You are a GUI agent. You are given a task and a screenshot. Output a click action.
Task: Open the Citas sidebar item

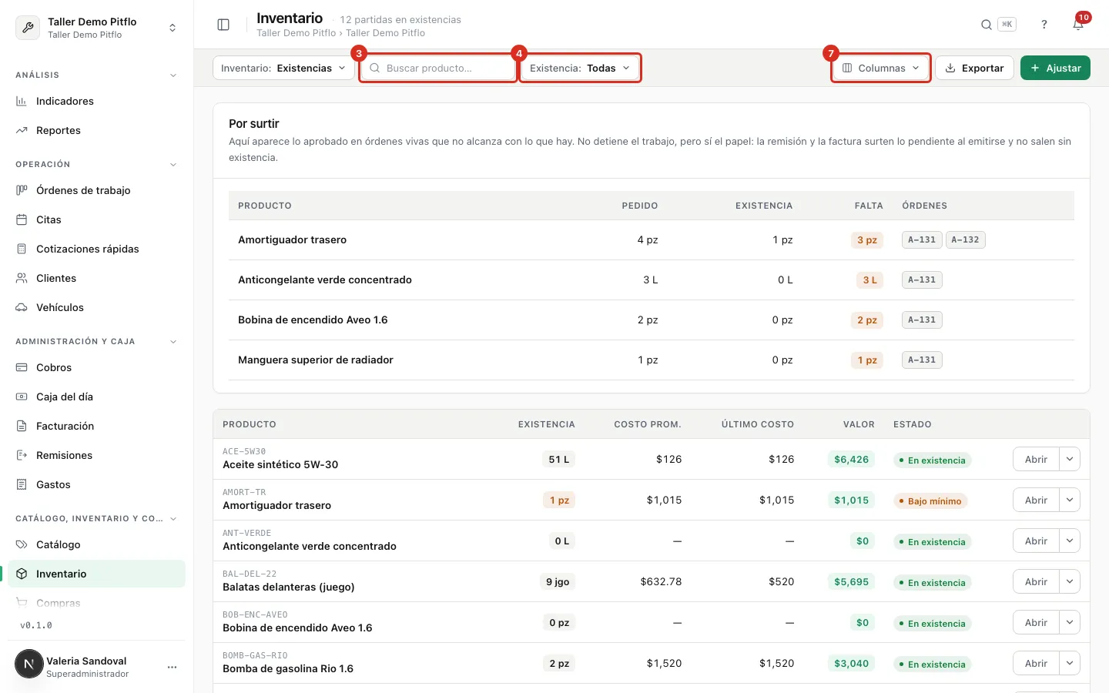tap(96, 219)
